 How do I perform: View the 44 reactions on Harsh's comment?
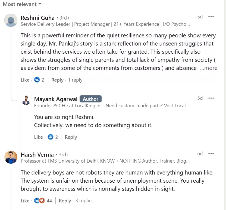(x=43, y=201)
